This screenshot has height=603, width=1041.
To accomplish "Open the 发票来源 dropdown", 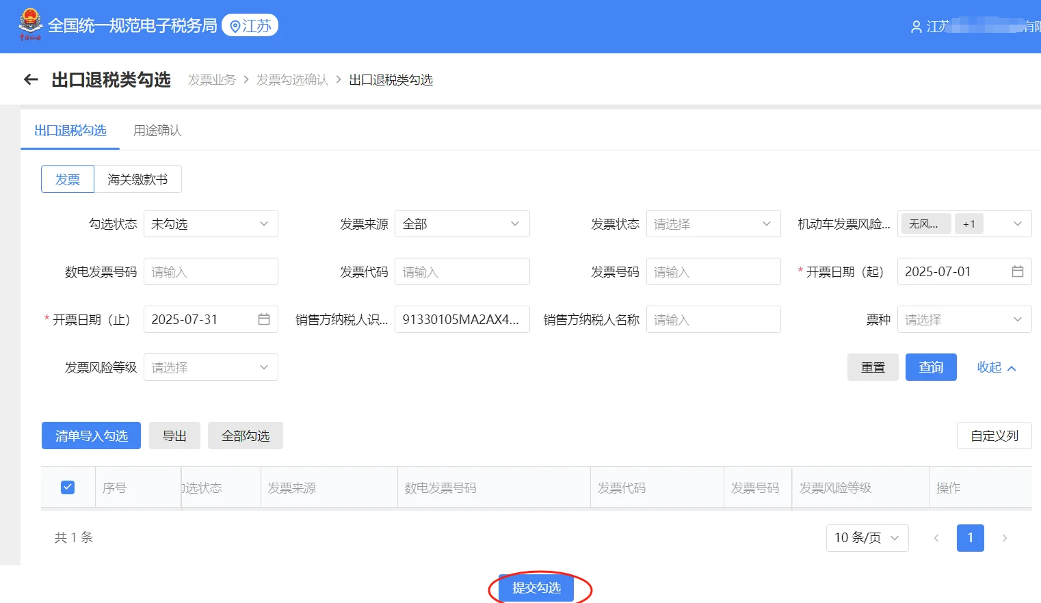I will 462,224.
